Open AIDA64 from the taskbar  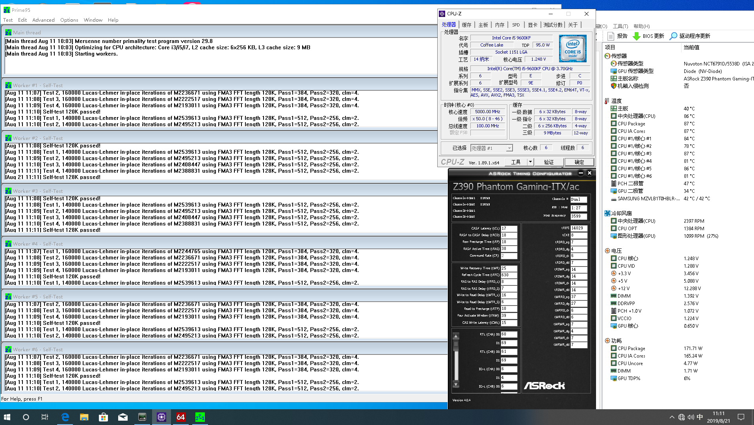[x=180, y=417]
